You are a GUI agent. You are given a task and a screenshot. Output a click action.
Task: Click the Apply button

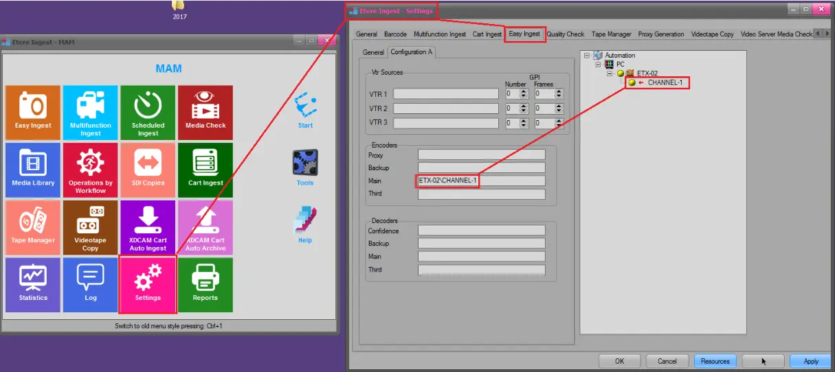coord(810,361)
